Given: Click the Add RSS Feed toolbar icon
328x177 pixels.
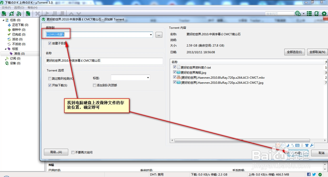Looking at the screenshot, I should click(x=19, y=14).
